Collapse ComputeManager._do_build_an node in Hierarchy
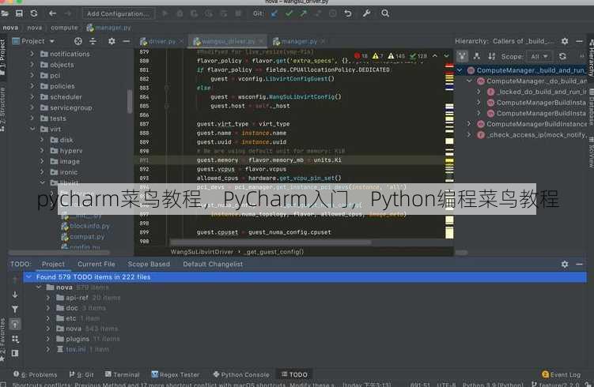The image size is (594, 387). coord(469,81)
